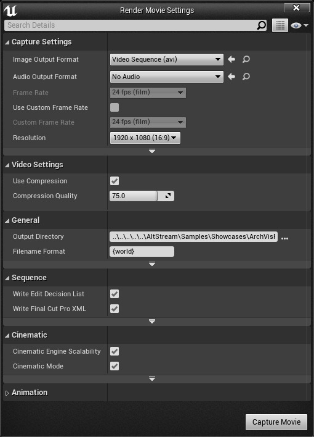
Task: Uncheck Write Edit Decision List
Action: [115, 294]
